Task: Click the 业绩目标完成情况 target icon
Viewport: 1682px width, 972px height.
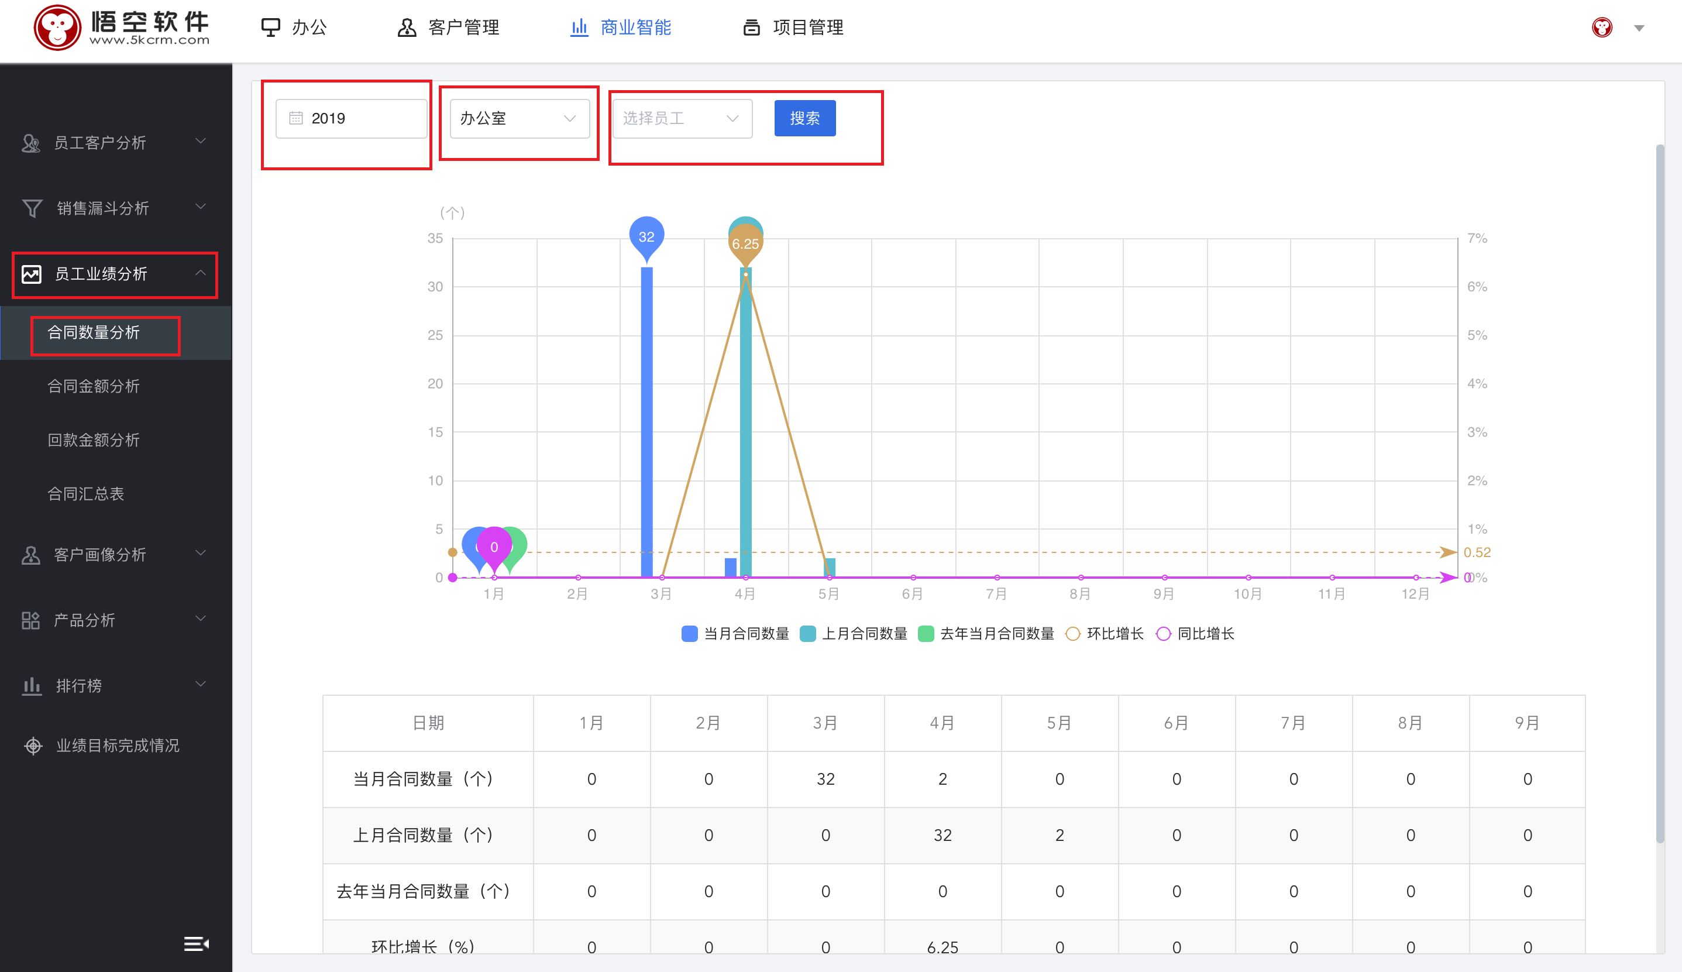Action: [33, 746]
